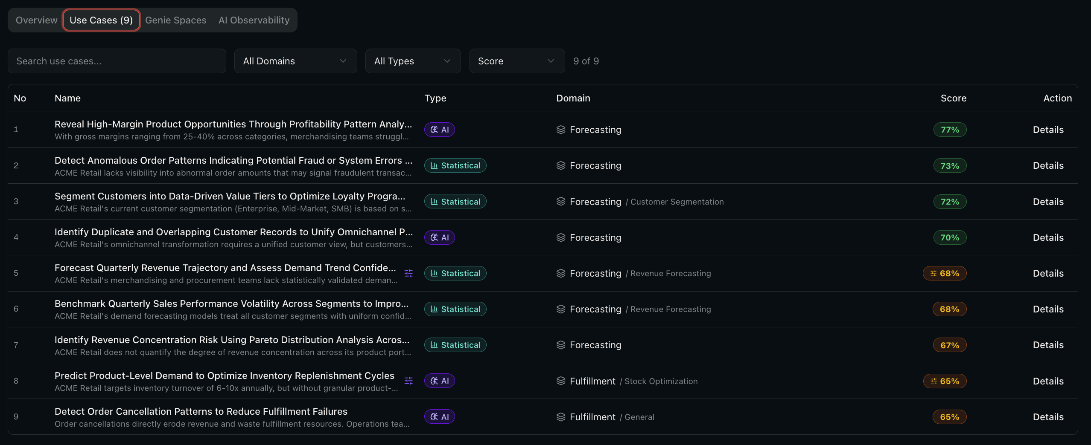Click the Statistical badge for Revenue Concentration Risk
This screenshot has width=1091, height=445.
tap(455, 345)
